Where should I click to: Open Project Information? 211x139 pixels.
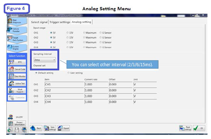[17, 123]
